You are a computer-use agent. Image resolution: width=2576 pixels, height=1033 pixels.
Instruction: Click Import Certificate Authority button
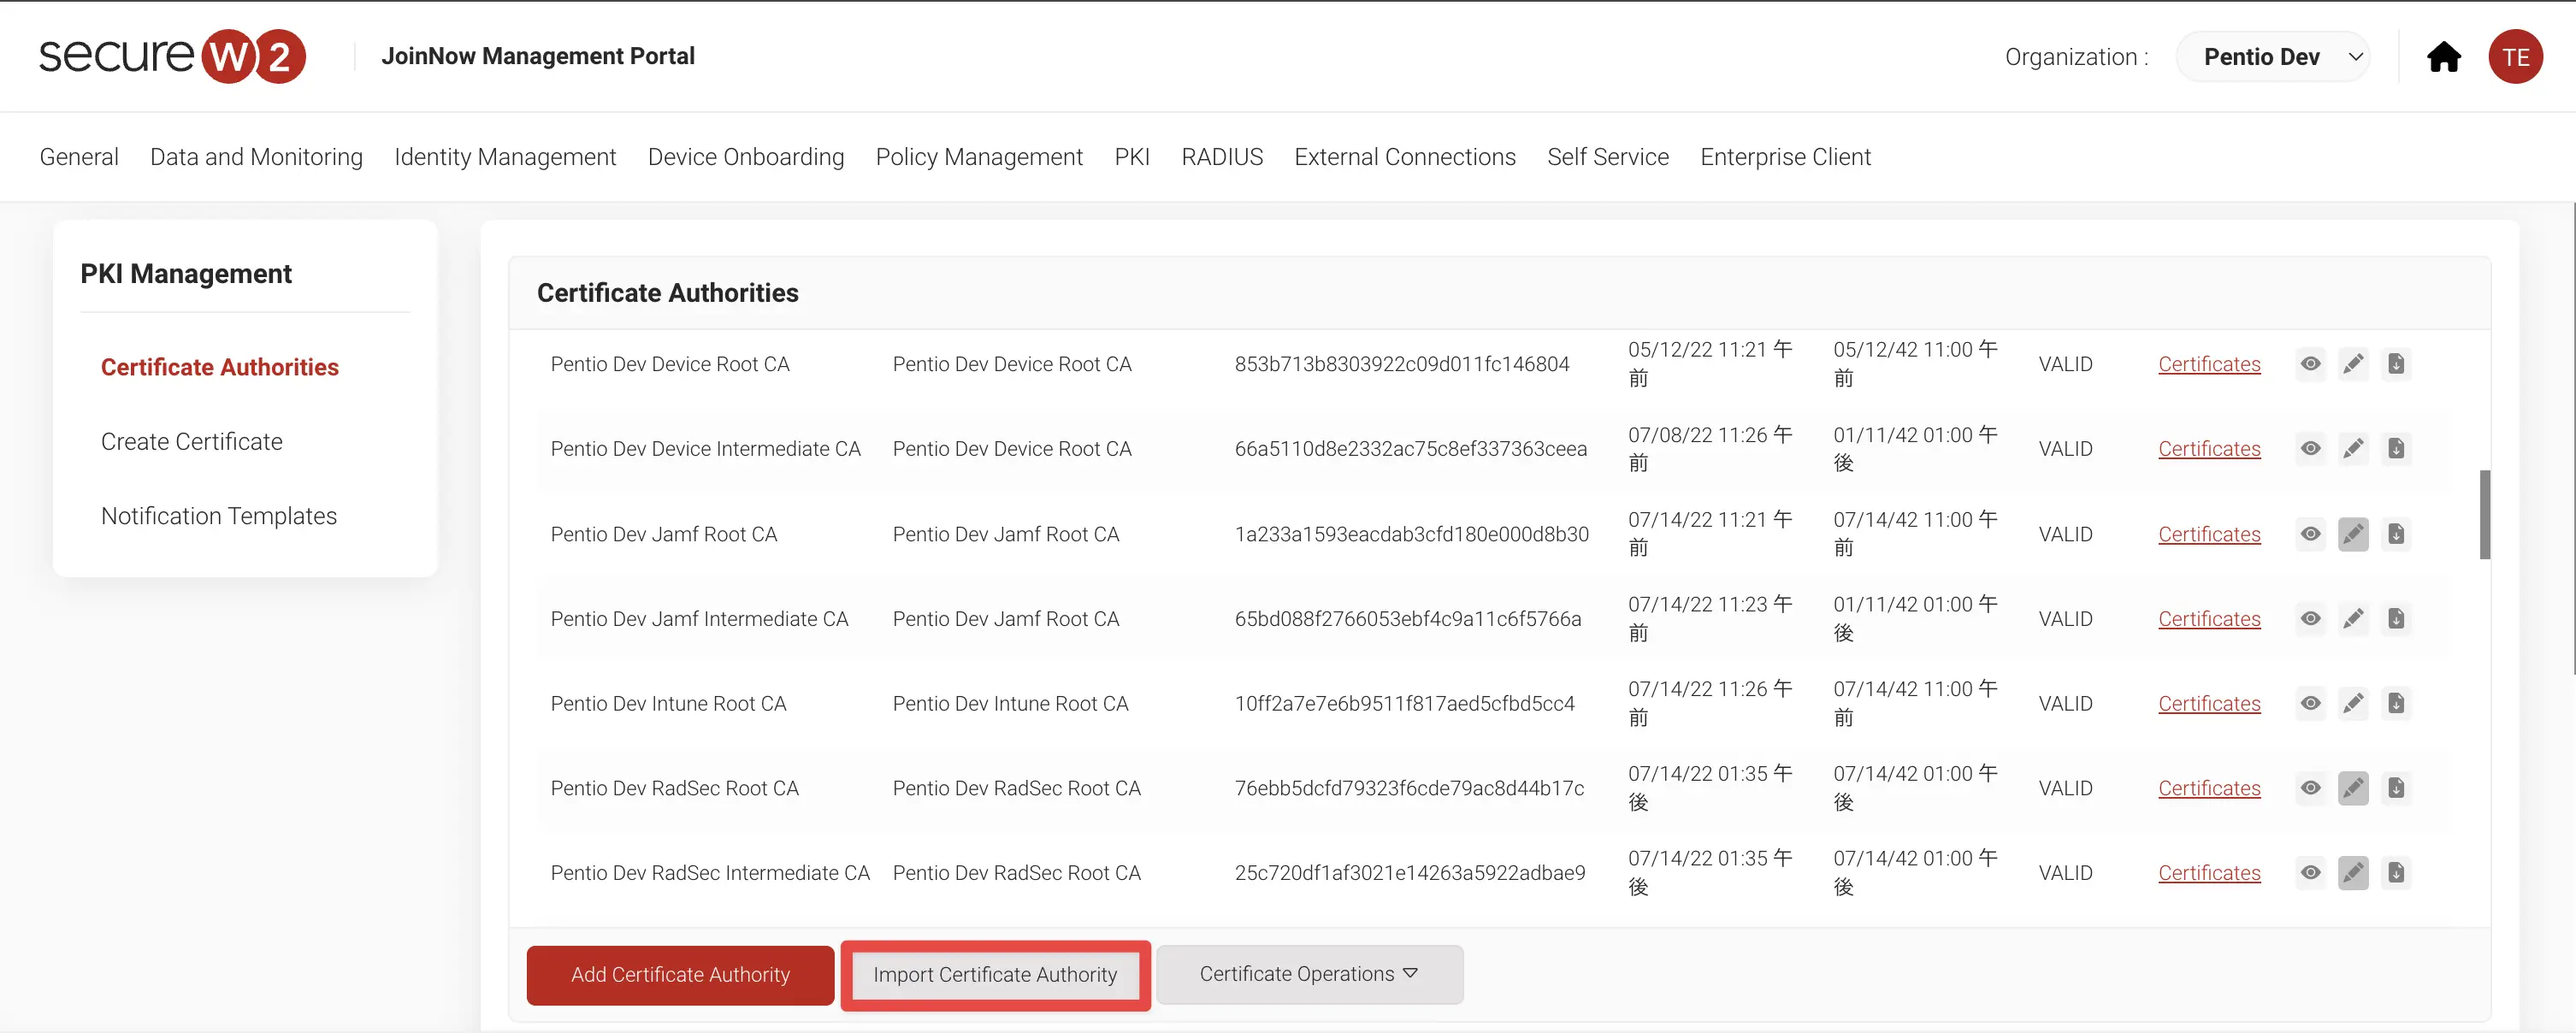(994, 975)
